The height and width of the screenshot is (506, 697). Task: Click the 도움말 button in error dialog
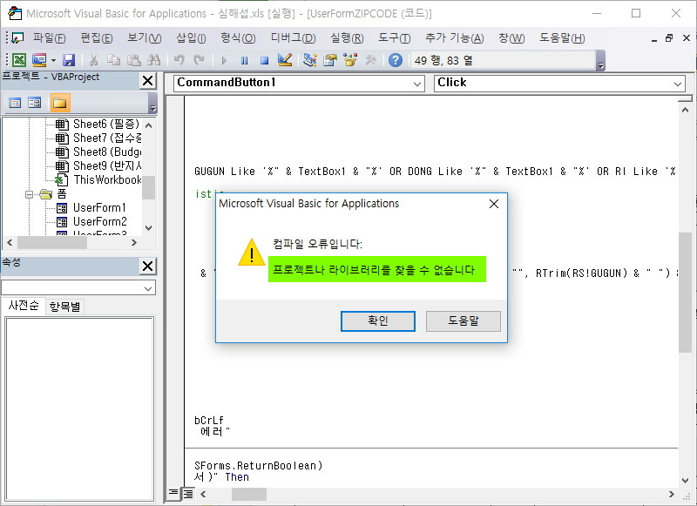point(464,320)
